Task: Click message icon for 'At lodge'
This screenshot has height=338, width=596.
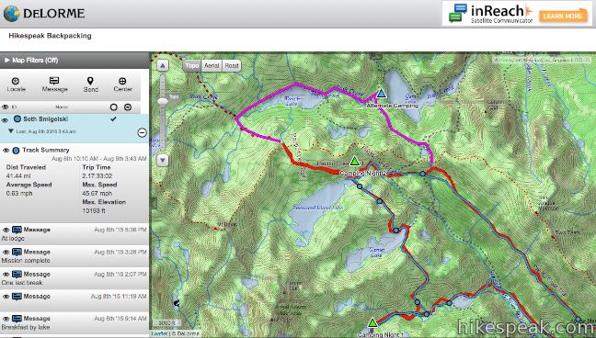Action: click(17, 230)
